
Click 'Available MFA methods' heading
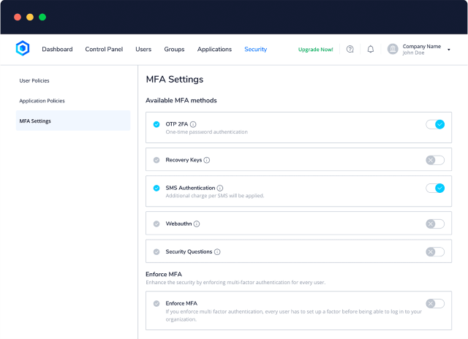[181, 101]
